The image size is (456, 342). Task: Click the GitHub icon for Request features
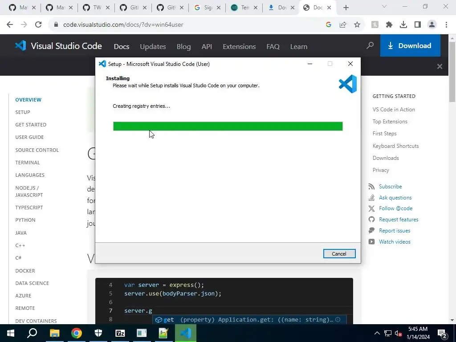371,220
